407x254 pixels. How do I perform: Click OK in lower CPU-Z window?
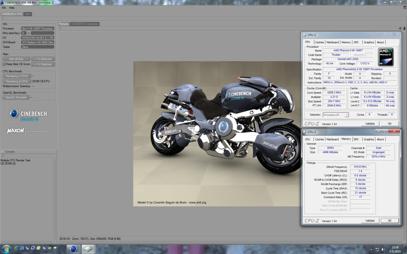390,221
